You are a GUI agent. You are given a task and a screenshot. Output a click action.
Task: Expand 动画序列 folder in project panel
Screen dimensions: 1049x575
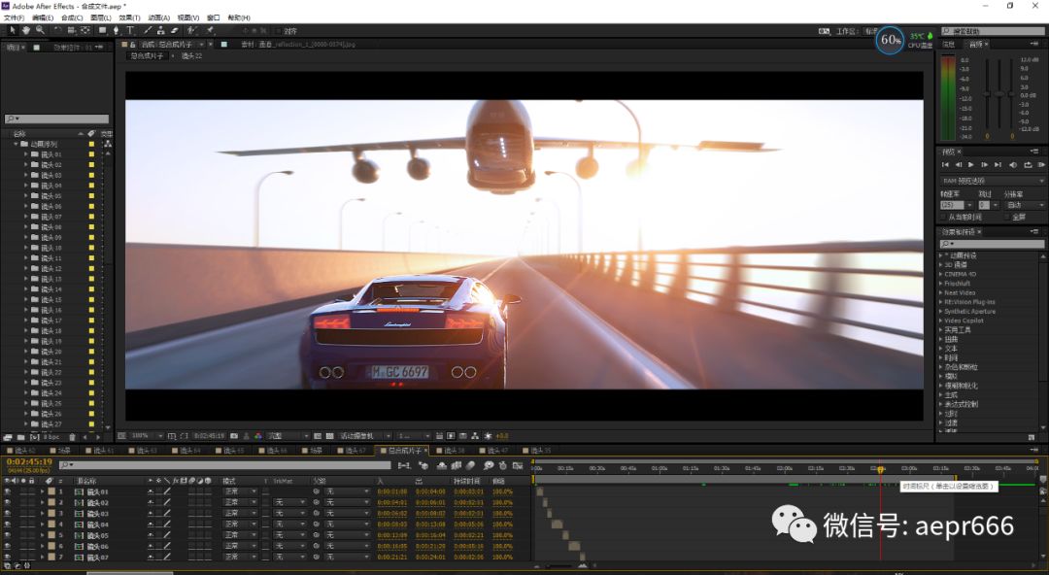pos(17,144)
